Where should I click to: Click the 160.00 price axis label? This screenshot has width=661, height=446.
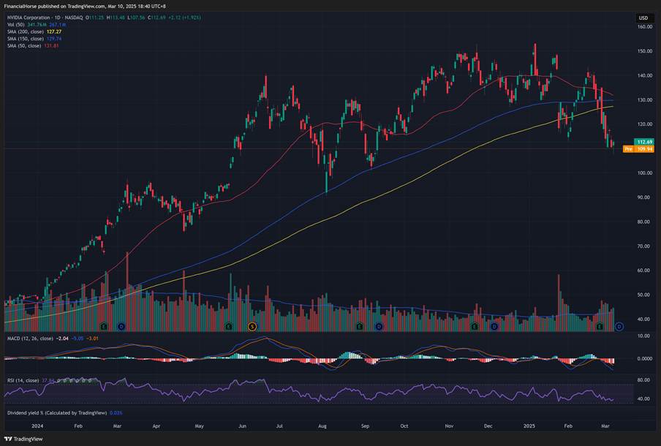tap(645, 26)
